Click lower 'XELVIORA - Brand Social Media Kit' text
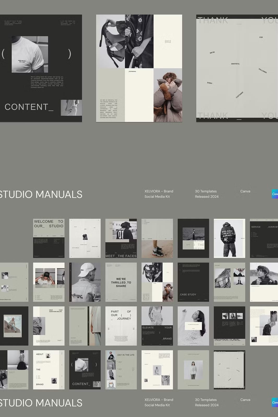Image resolution: width=278 pixels, height=417 pixels. pyautogui.click(x=159, y=402)
